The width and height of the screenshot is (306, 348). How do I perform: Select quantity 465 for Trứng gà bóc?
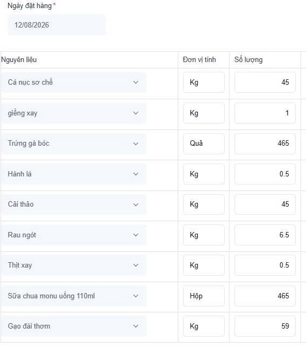[x=265, y=144]
